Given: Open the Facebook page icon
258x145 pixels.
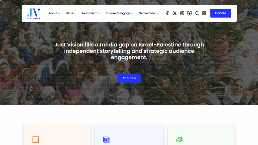Looking at the screenshot, I should pos(167,13).
